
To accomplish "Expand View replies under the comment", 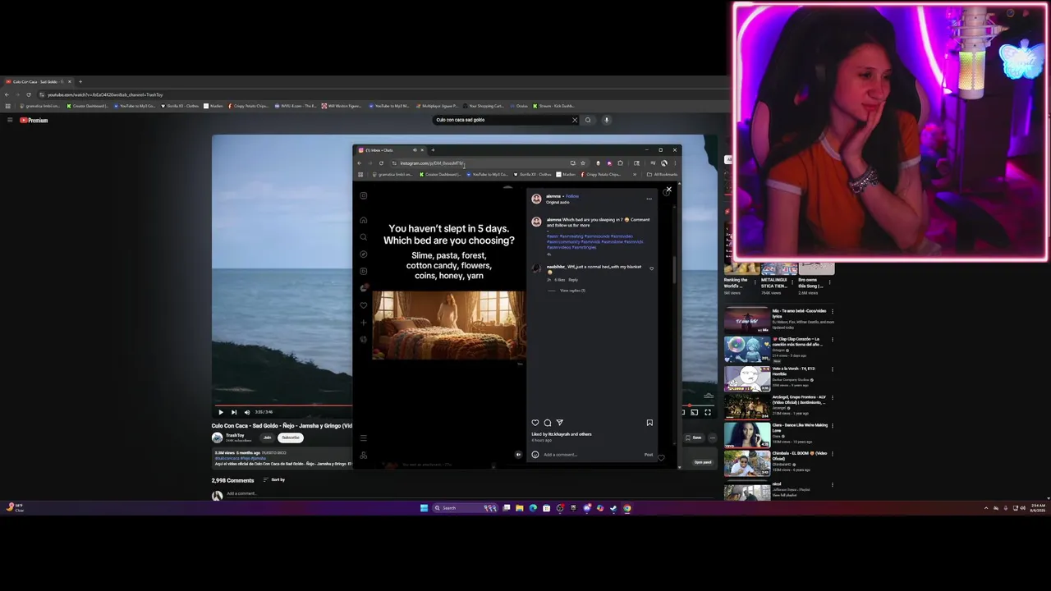I will (572, 291).
